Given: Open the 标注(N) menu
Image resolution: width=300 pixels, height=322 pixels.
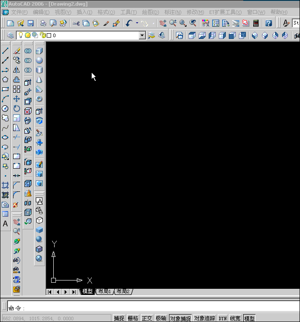Looking at the screenshot, I should [x=173, y=12].
